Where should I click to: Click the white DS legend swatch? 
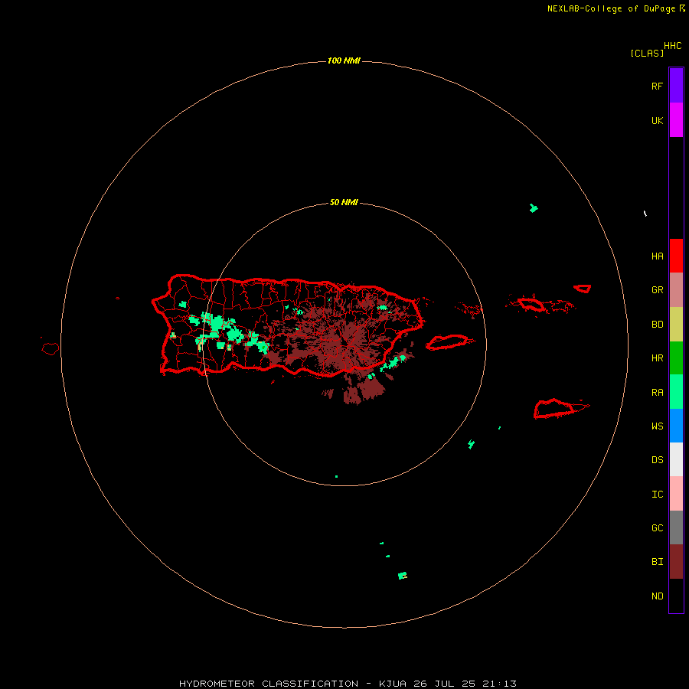[676, 459]
